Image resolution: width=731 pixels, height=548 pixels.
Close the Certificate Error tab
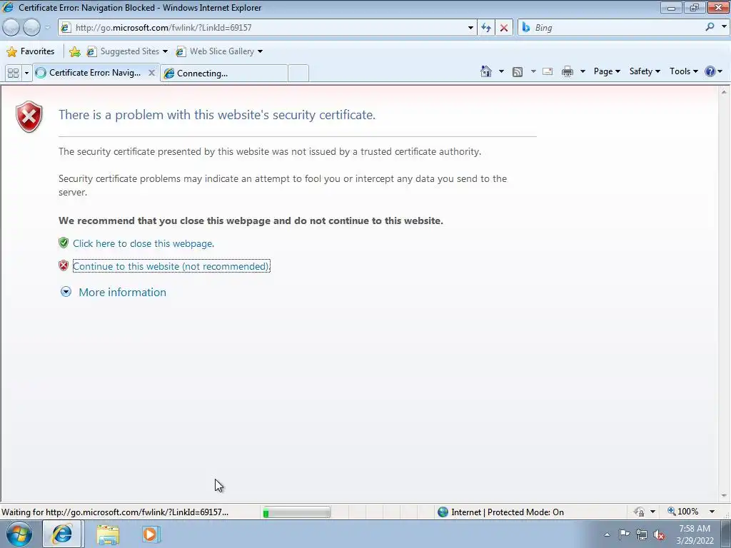[151, 73]
